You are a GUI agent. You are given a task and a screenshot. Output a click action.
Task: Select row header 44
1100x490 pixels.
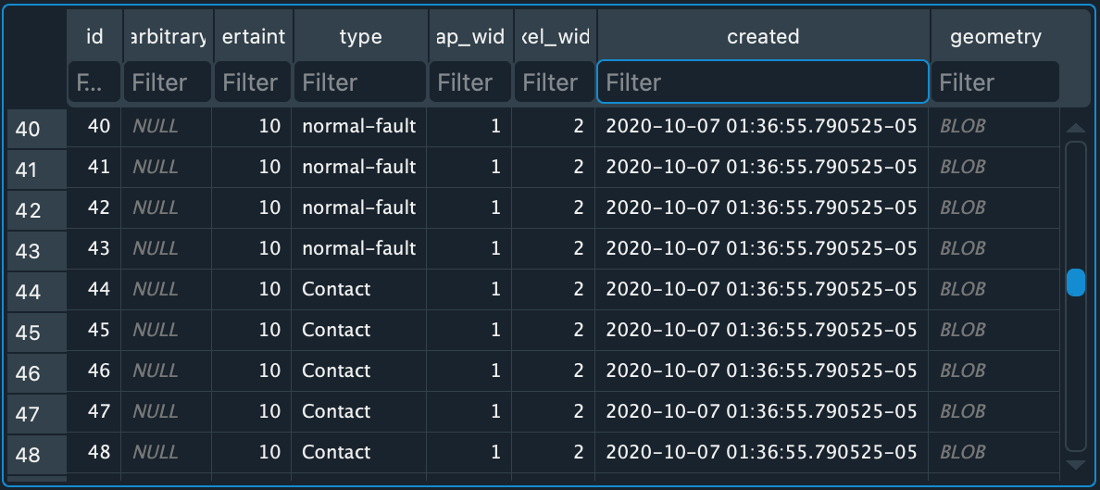29,291
